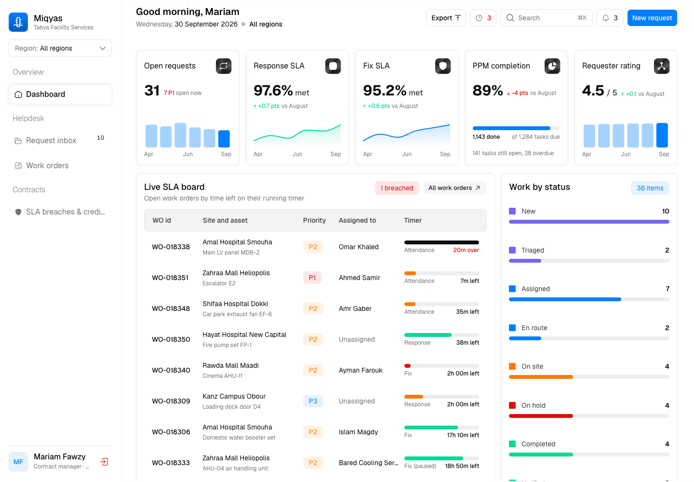Click the Sep bar in Open requests chart

point(224,139)
